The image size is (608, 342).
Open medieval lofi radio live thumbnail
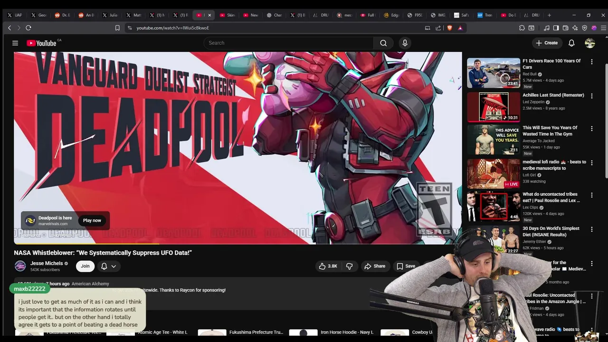[x=494, y=174]
